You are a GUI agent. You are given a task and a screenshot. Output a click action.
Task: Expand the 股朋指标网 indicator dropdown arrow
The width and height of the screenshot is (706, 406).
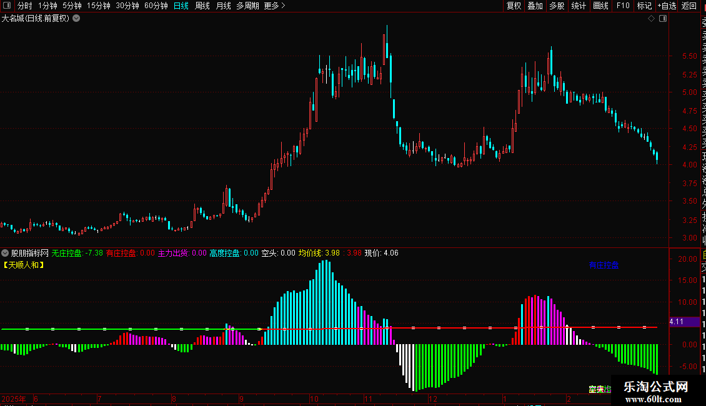5,253
